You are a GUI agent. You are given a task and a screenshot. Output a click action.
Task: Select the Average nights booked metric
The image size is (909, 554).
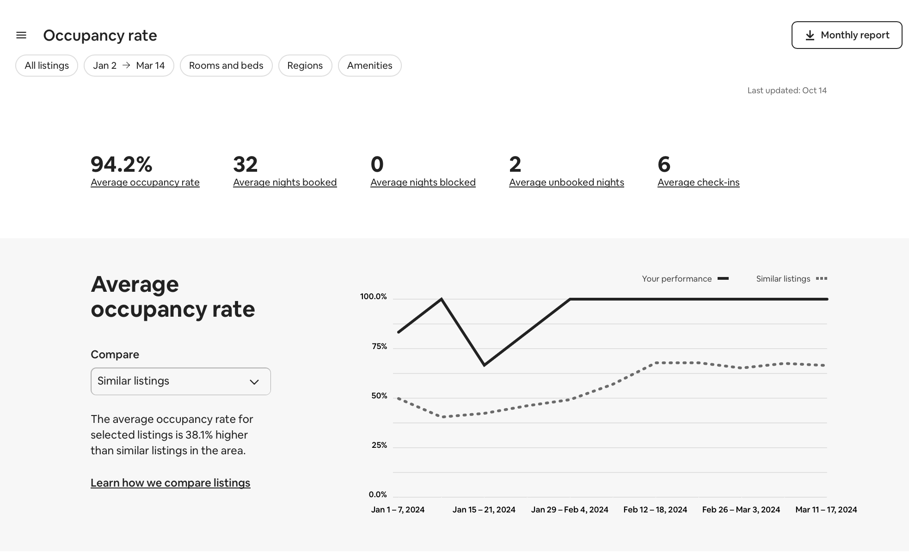[x=285, y=182]
